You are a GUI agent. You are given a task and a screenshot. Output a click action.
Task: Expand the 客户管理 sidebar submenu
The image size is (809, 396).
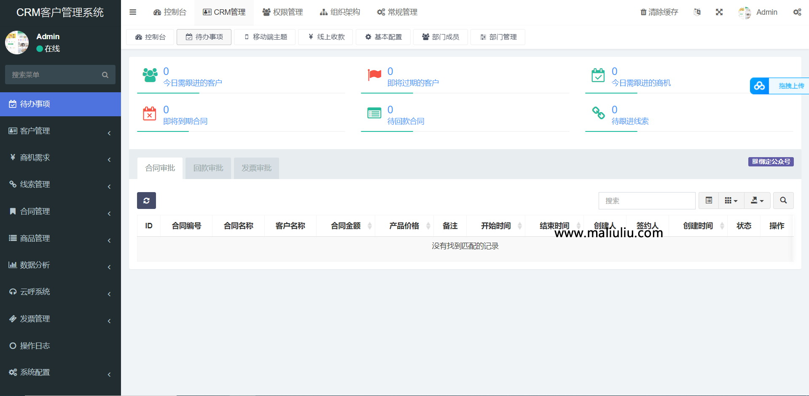pos(60,131)
